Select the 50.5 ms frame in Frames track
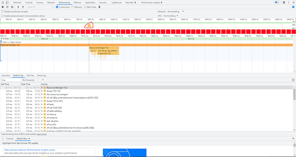The height and width of the screenshot is (157, 296). (x=191, y=39)
